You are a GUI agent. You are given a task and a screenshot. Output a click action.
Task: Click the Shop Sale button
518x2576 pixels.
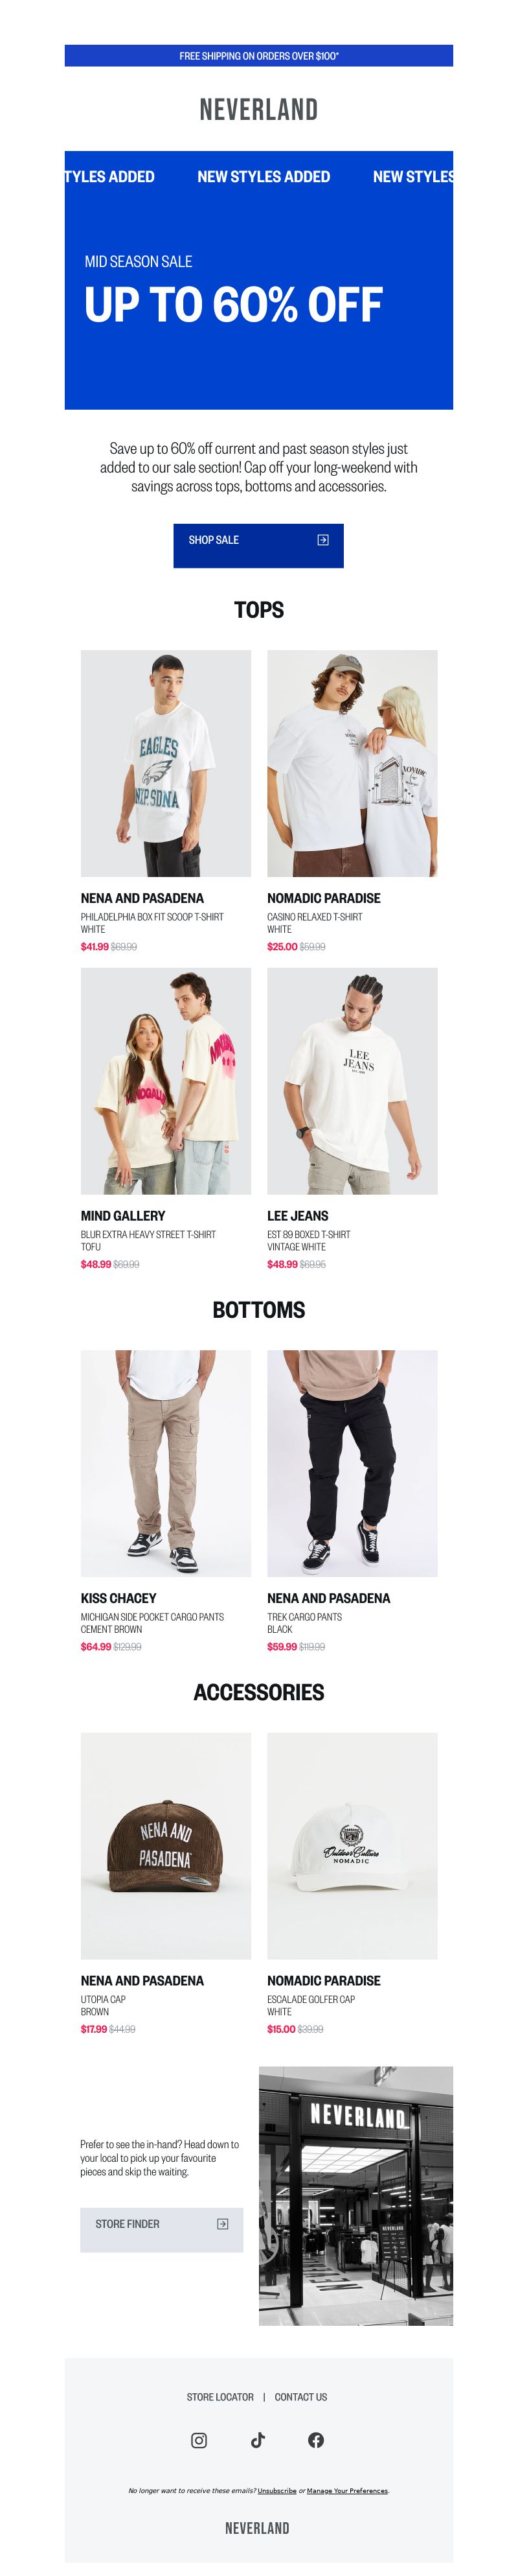258,545
